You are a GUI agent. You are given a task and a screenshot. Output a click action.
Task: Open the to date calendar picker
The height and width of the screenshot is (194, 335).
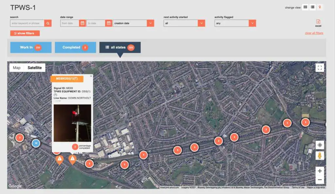coord(109,23)
